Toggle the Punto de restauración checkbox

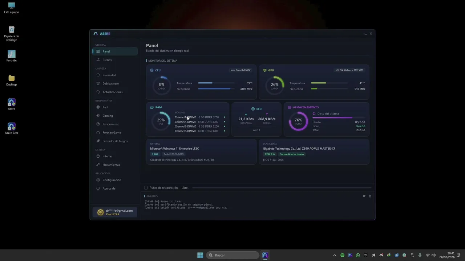[x=146, y=188]
